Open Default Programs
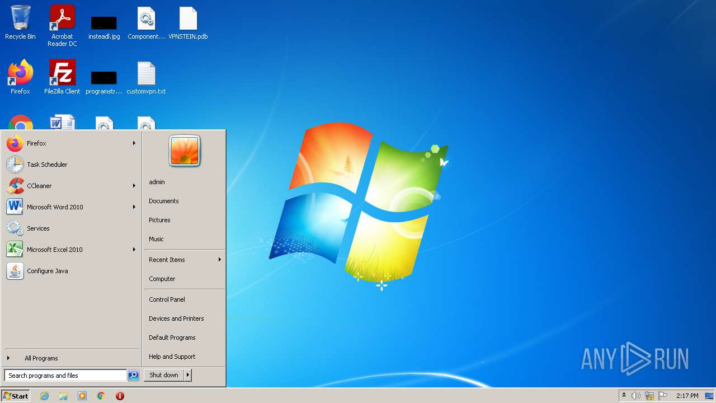Image resolution: width=716 pixels, height=403 pixels. tap(185, 338)
